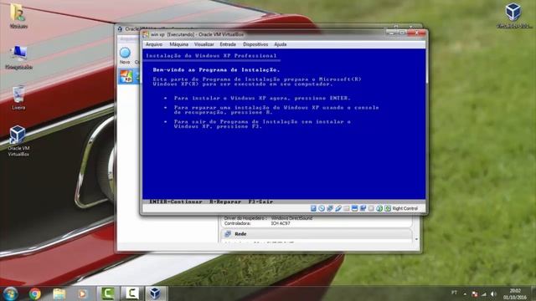Show hidden tray icons with the arrow
The image size is (536, 301).
click(465, 293)
